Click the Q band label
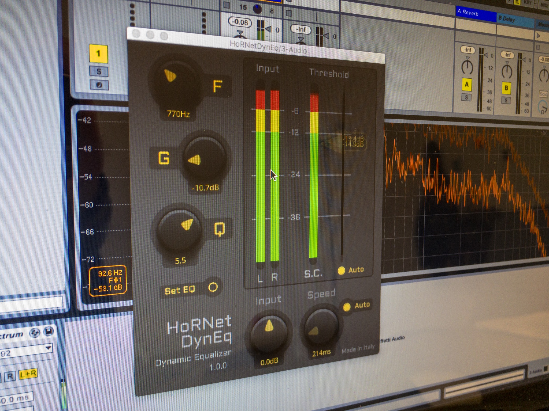The width and height of the screenshot is (549, 411). point(219,229)
